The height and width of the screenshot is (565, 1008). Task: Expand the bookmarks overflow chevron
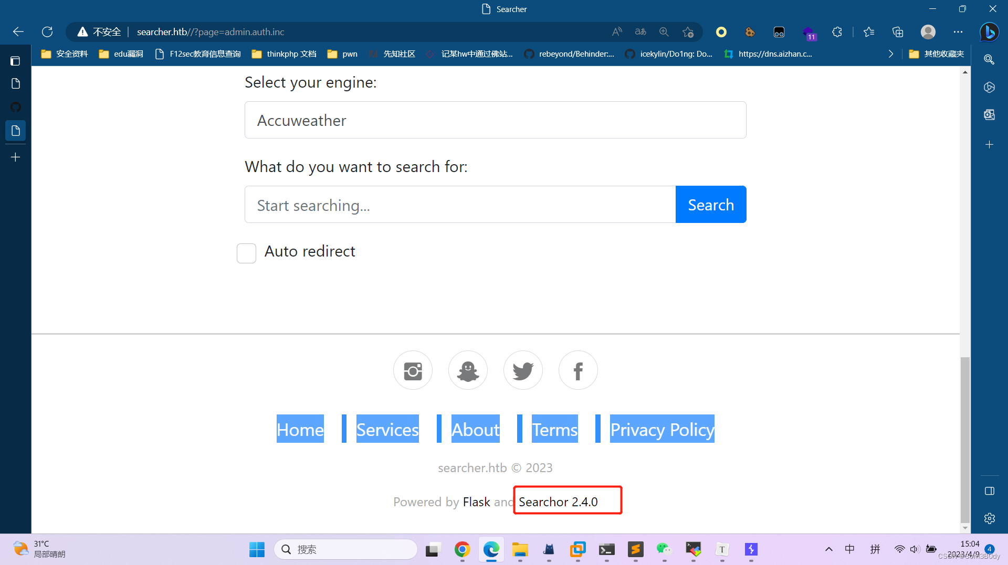point(890,54)
